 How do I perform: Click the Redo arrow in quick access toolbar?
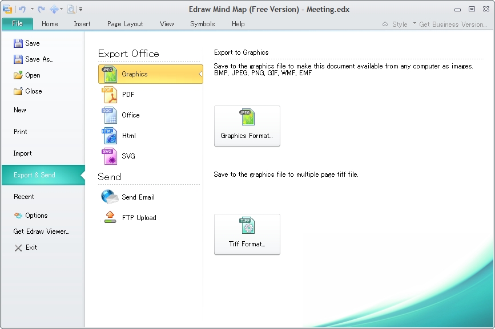(41, 9)
